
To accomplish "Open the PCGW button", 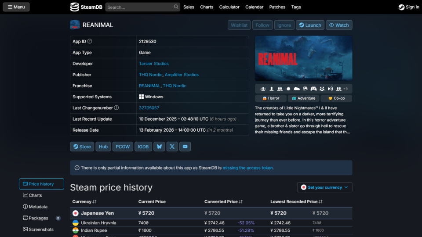I will tap(123, 147).
